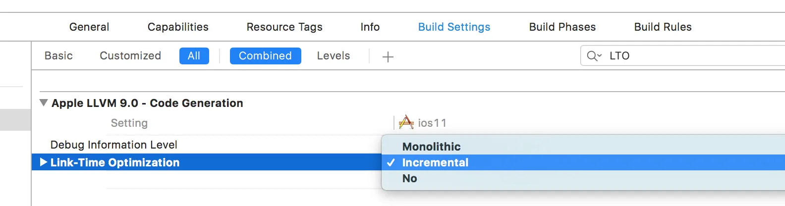Click the checkmark beside Incremental

(x=391, y=162)
